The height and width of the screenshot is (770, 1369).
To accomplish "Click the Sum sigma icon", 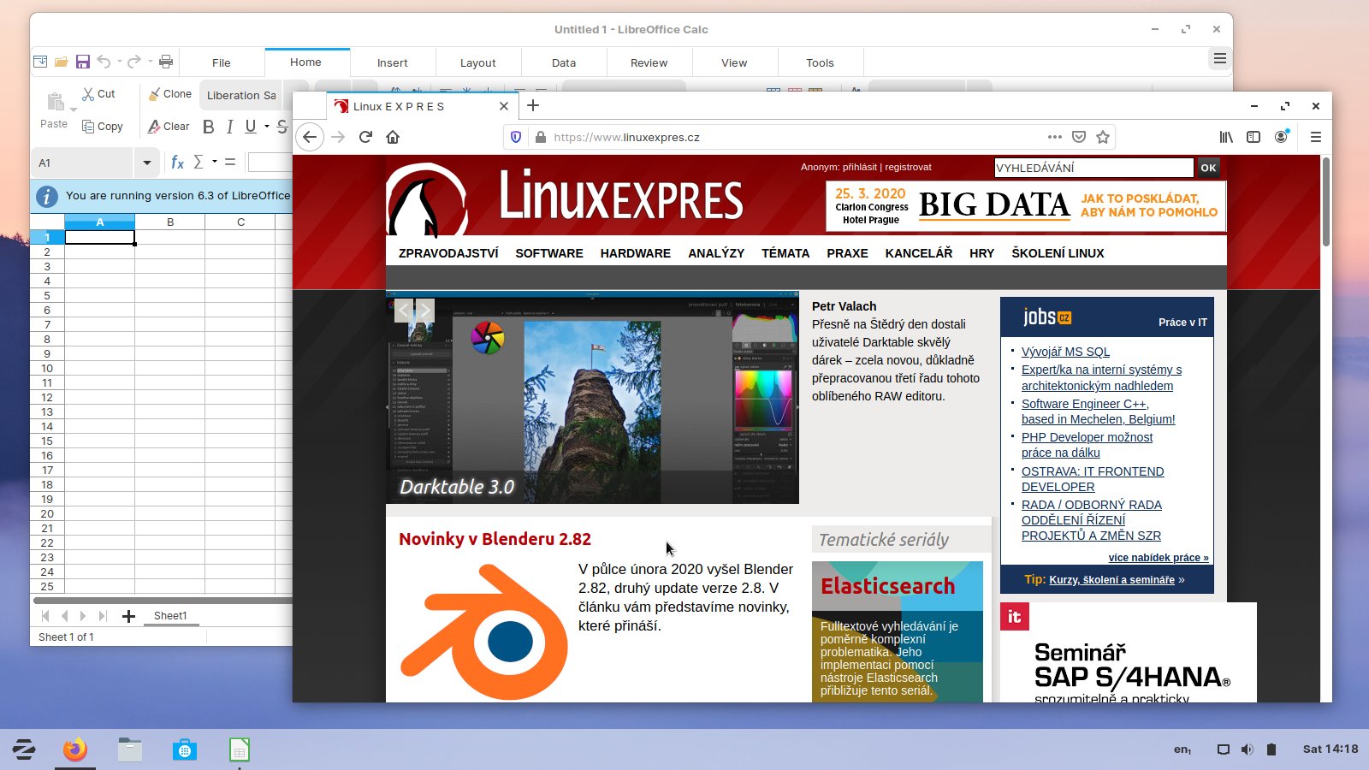I will [199, 162].
